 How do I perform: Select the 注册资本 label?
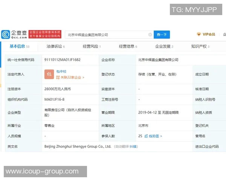(x=14, y=89)
